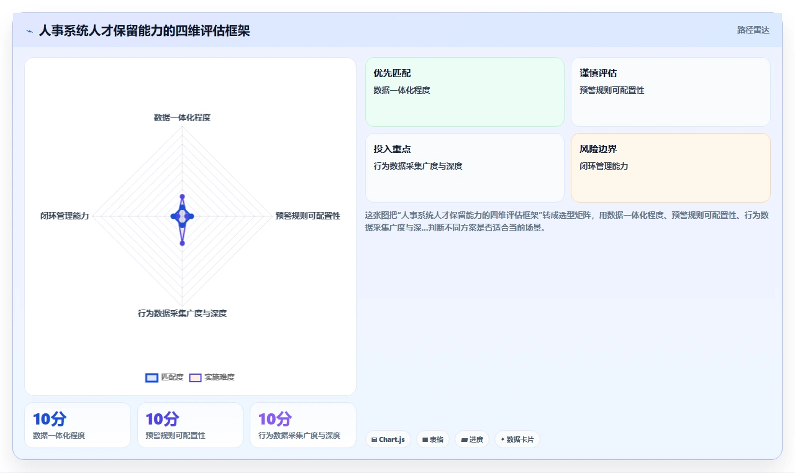The height and width of the screenshot is (473, 795).
Task: Open the 风险边界 card
Action: pos(671,168)
